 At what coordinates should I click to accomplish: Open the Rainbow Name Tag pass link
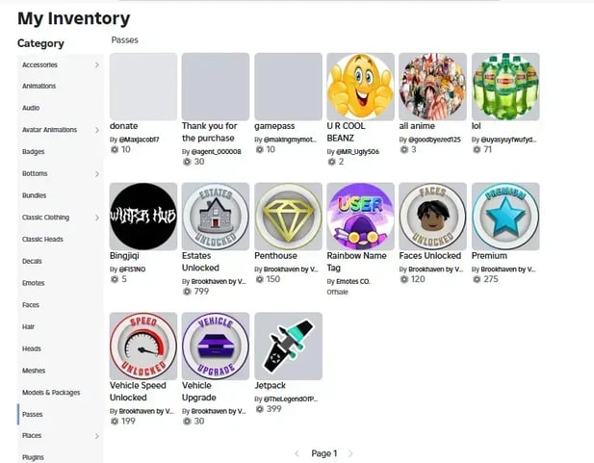click(x=356, y=262)
